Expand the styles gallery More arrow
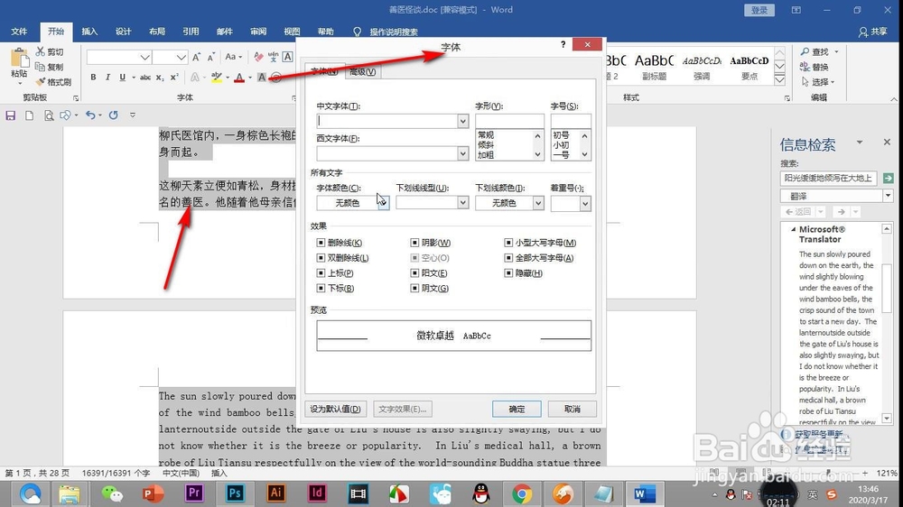 coord(780,80)
